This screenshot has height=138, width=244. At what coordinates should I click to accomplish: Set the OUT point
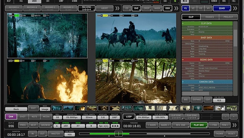[43, 134]
